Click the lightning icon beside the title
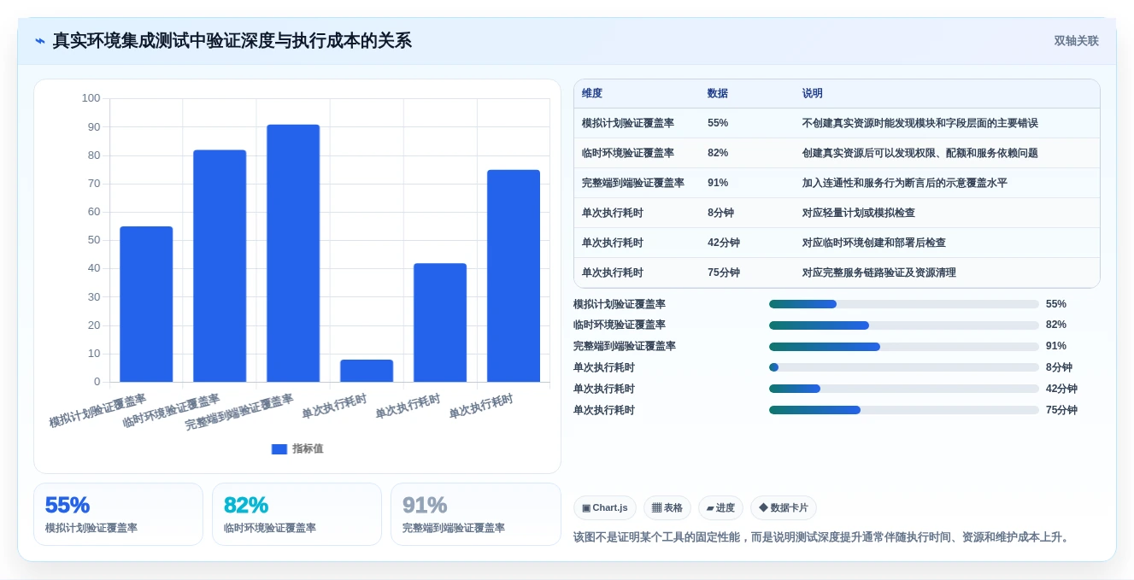Screen dimensions: 1134x580 pyautogui.click(x=40, y=41)
